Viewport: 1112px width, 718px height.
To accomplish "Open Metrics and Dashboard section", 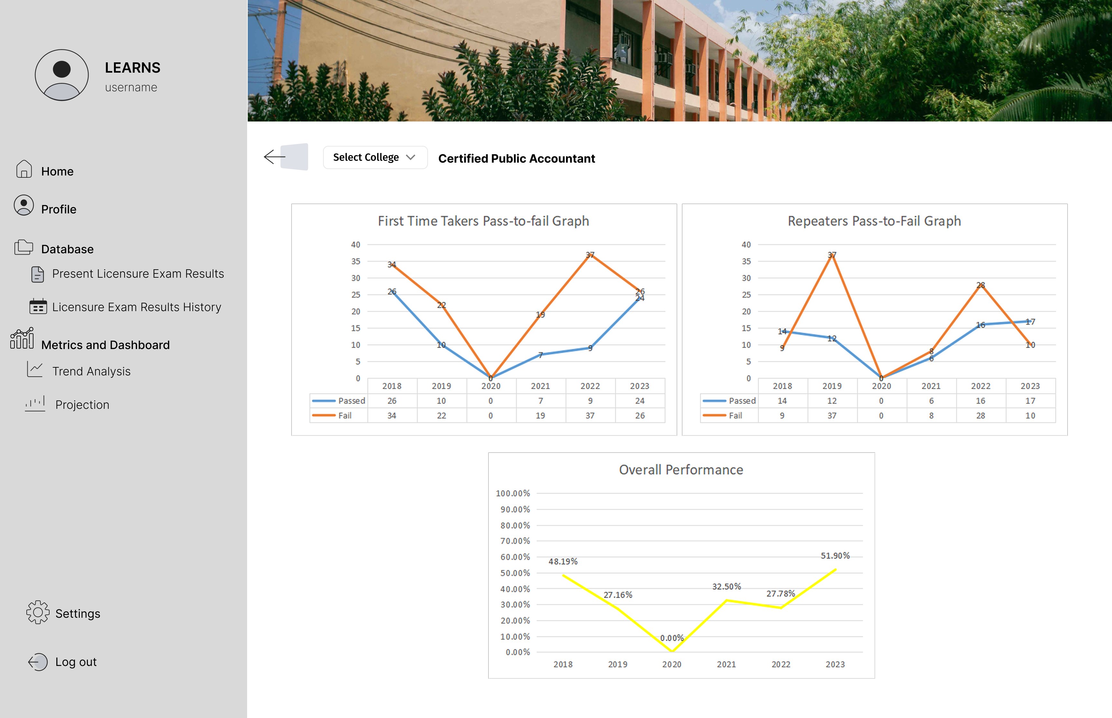I will coord(106,345).
